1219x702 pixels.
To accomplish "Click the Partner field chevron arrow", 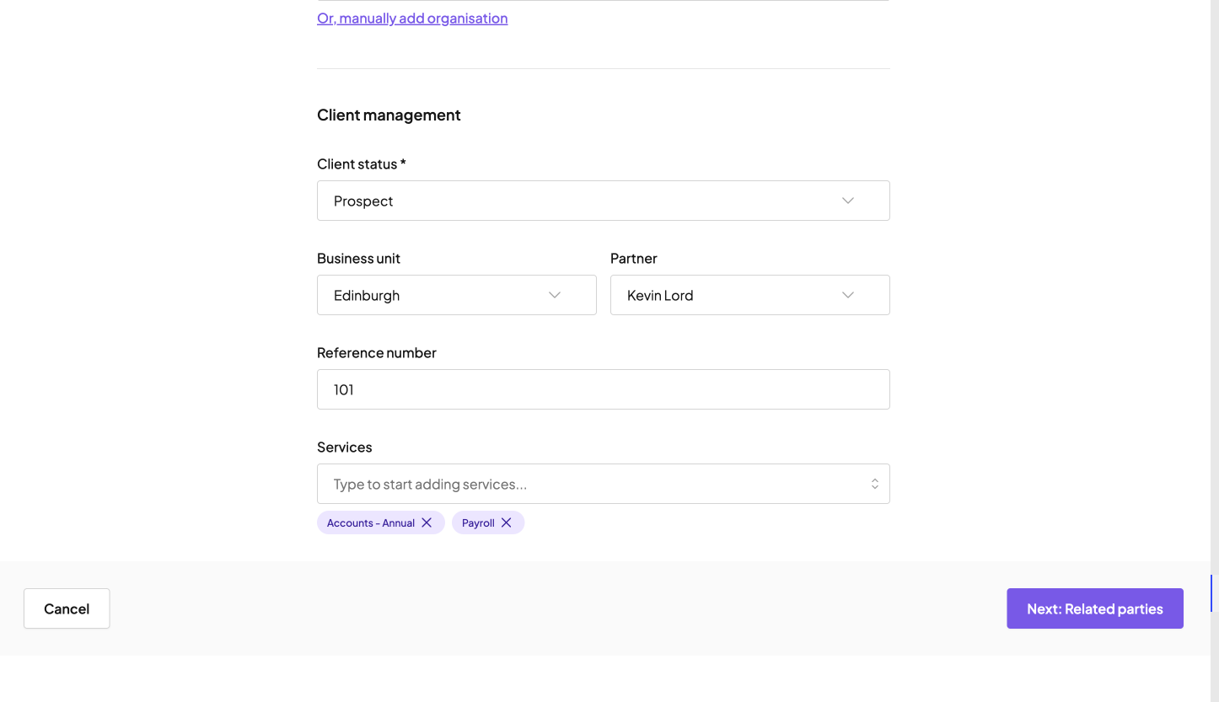I will coord(848,295).
